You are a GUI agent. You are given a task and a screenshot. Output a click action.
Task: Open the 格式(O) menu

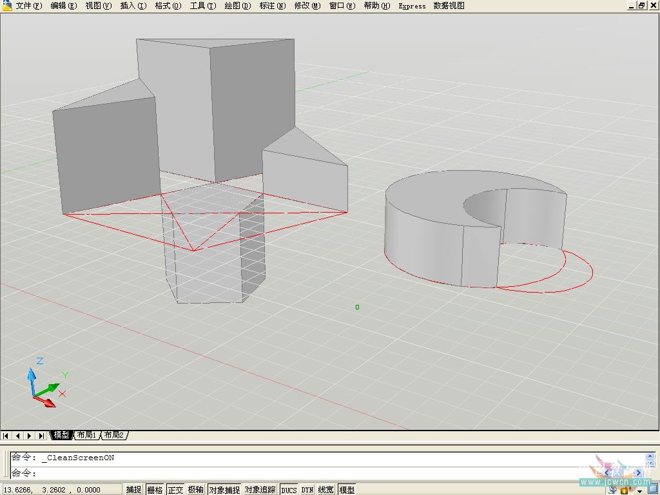pos(168,5)
